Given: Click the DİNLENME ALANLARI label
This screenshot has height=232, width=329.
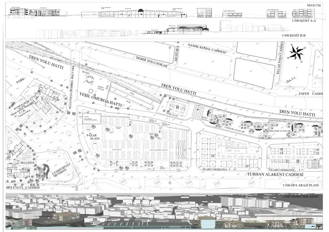Looking at the screenshot, I should pyautogui.click(x=280, y=131).
